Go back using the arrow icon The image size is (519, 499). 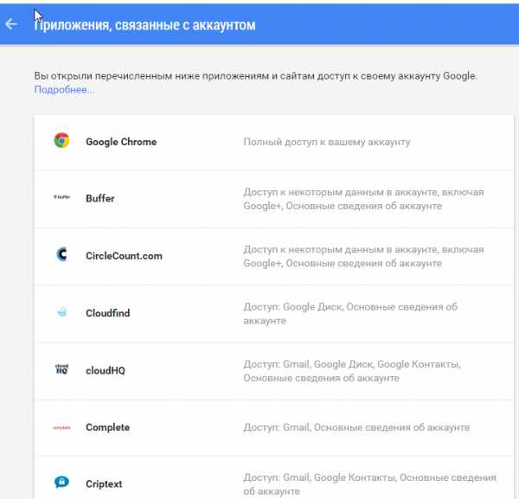(11, 24)
